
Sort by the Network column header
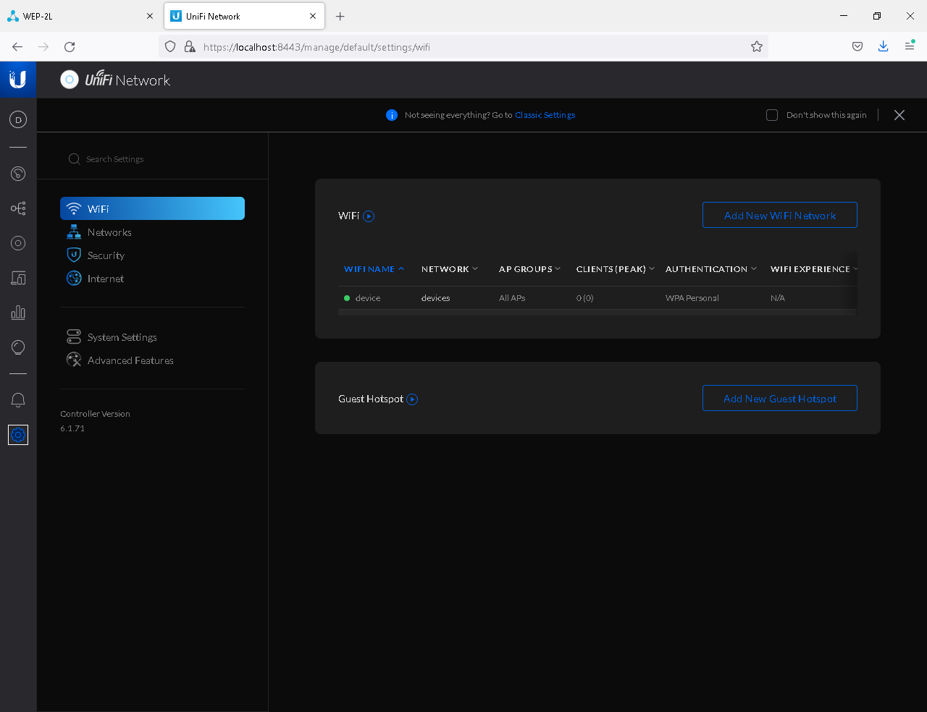(x=450, y=269)
